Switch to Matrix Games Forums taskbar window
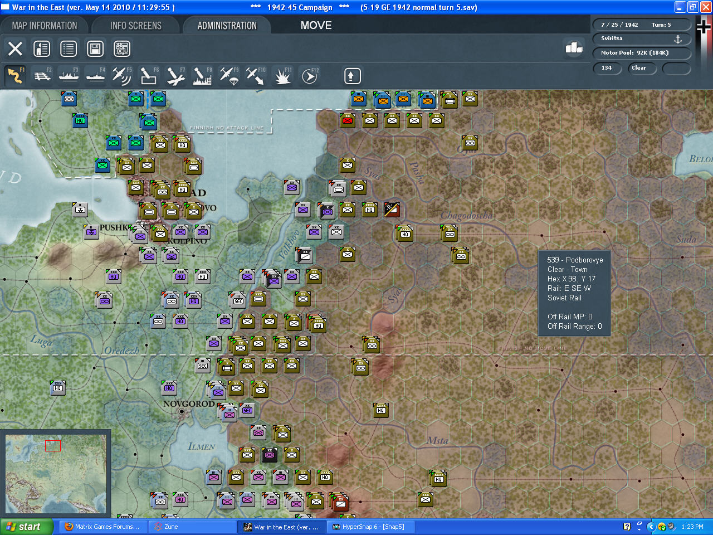Screen dimensions: 713x535 tap(103, 527)
